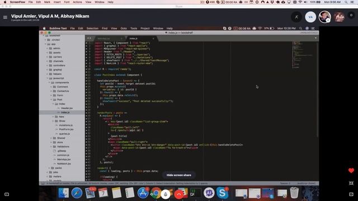Open Sublime Text Selection menu
The height and width of the screenshot is (201, 358).
(92, 28)
